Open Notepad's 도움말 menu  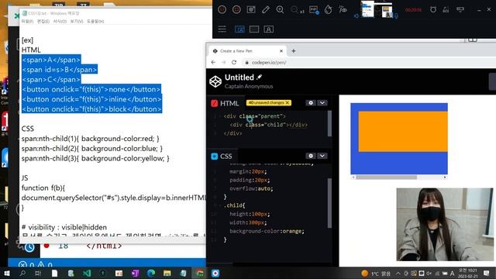tap(95, 21)
